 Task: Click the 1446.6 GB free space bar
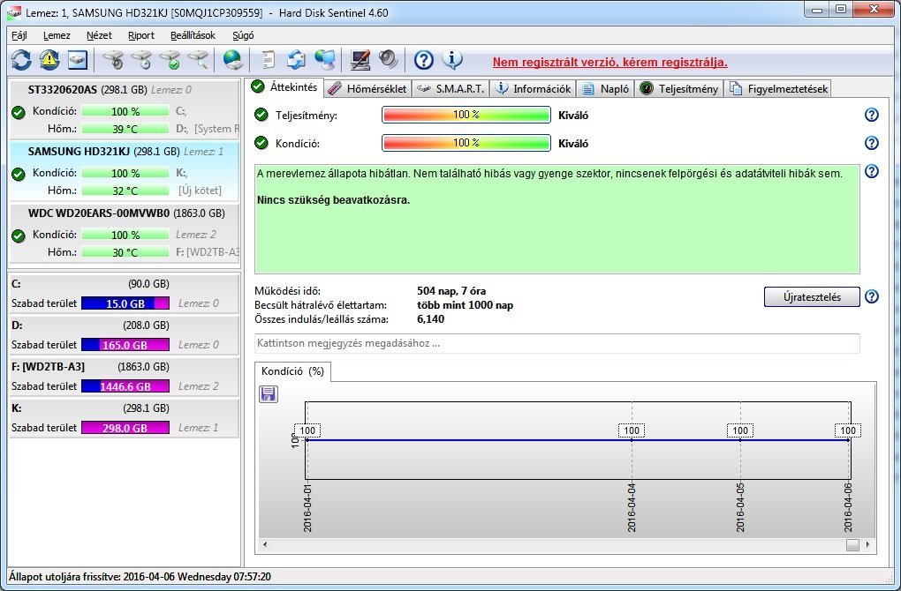tap(125, 386)
